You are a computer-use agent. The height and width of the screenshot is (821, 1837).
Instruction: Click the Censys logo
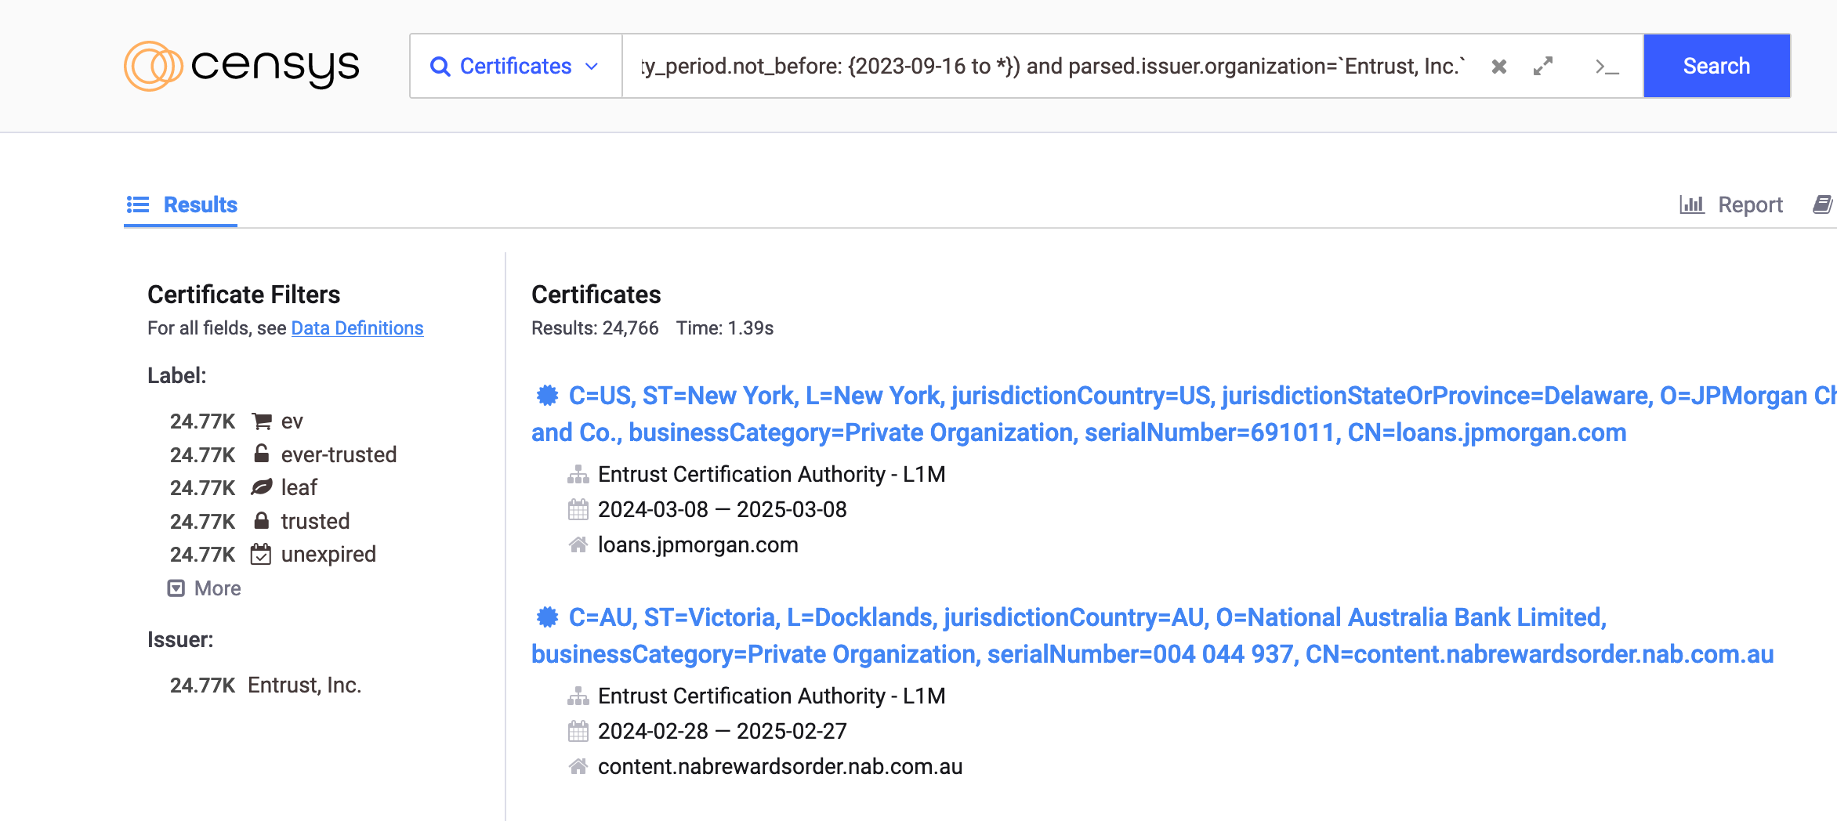pos(241,66)
